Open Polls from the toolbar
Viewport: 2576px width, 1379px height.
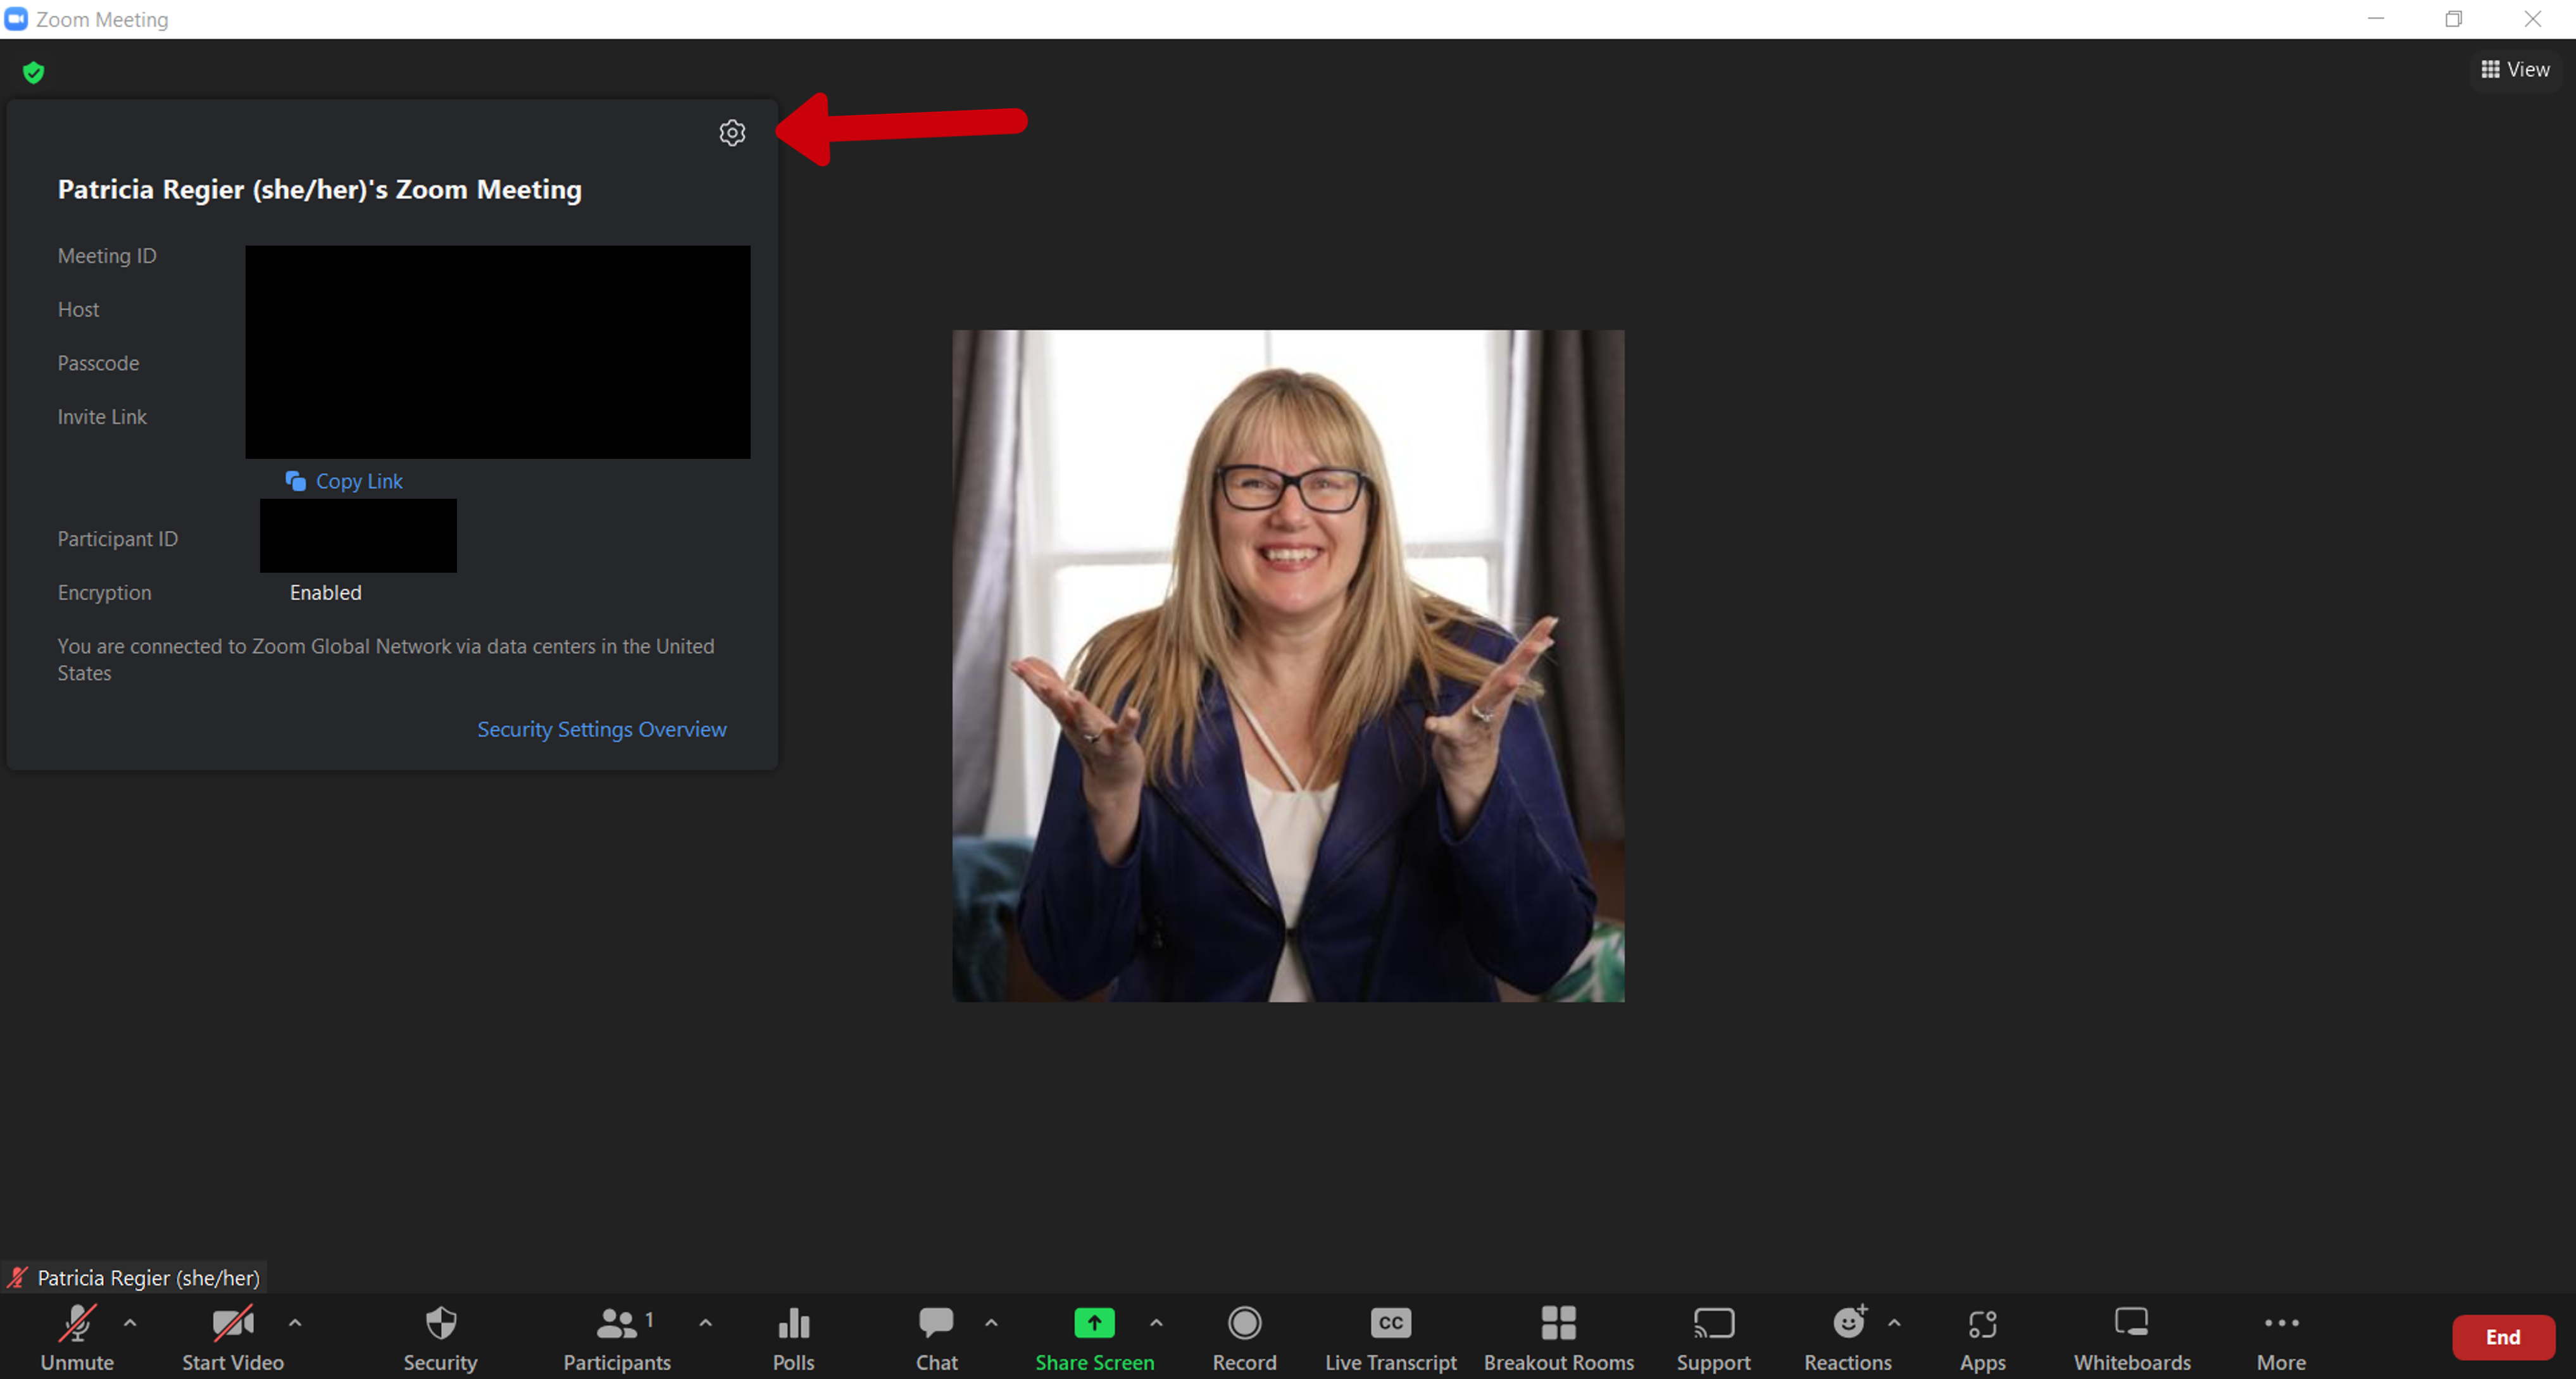tap(793, 1337)
